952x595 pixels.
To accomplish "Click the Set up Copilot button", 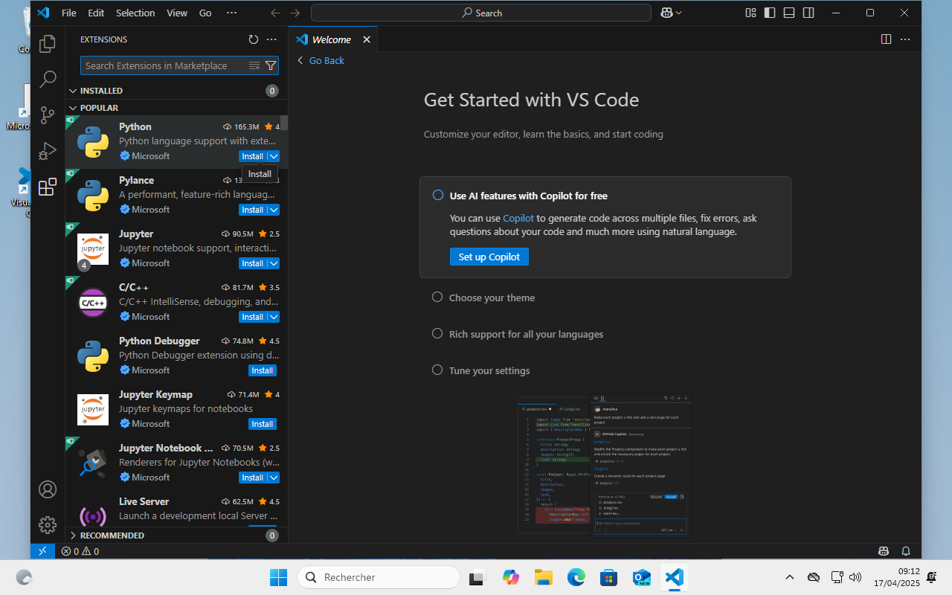I will [x=489, y=257].
